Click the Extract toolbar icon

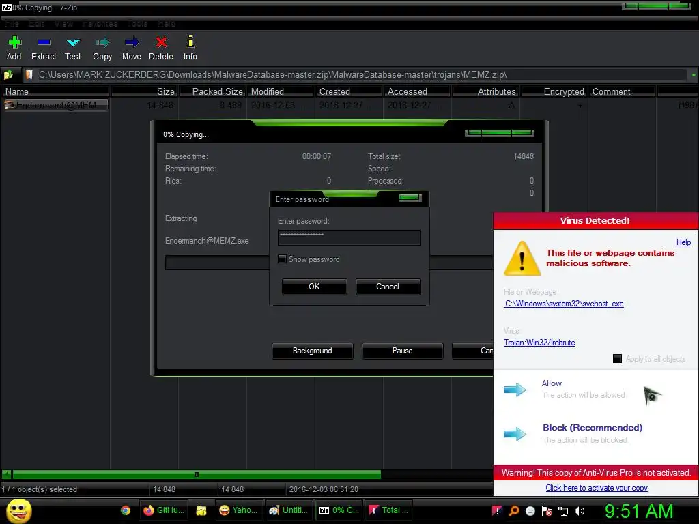point(44,43)
